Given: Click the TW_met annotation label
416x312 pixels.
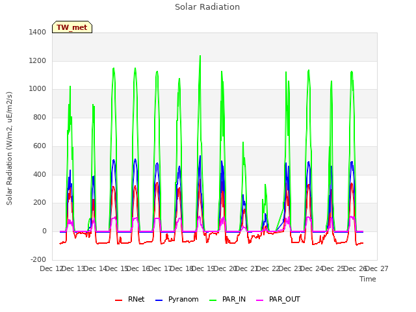Looking at the screenshot, I should coord(72,27).
